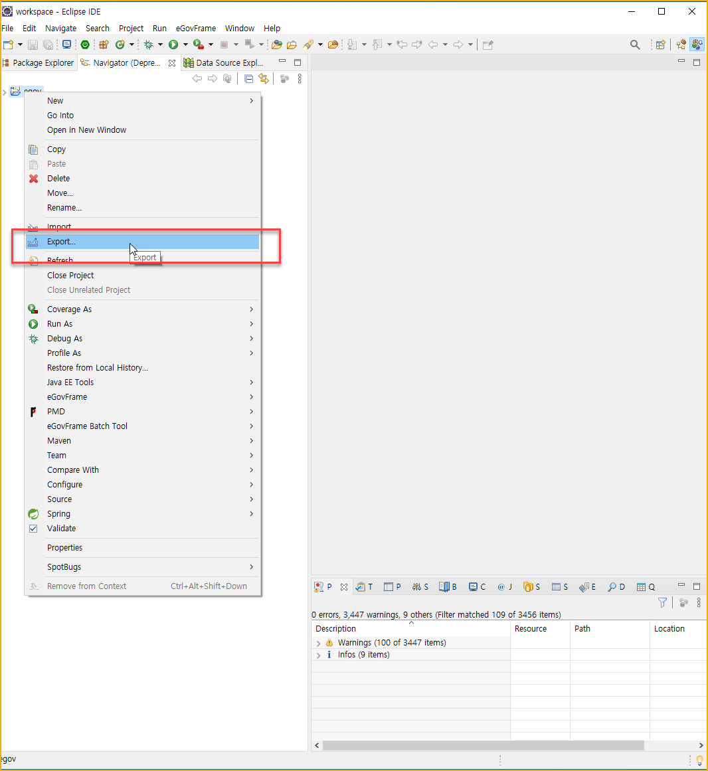Open the Debug As submenu entry
Viewport: 708px width, 771px height.
[143, 339]
